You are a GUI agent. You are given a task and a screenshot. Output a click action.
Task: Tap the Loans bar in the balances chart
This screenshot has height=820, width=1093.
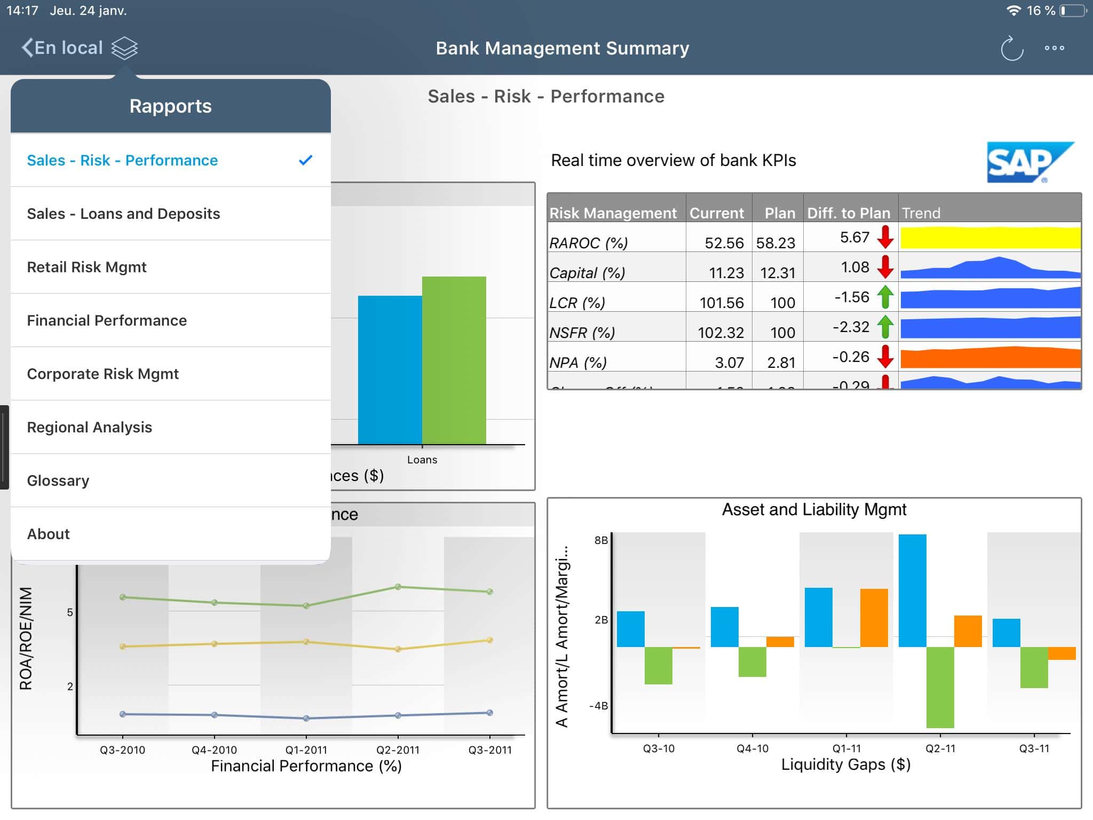(422, 368)
